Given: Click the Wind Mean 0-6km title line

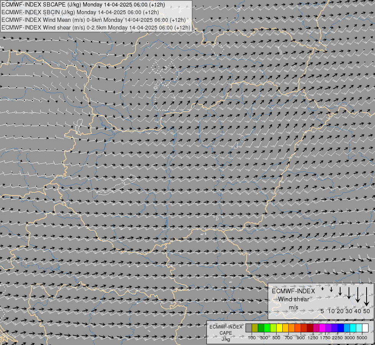Looking at the screenshot, I should click(93, 20).
